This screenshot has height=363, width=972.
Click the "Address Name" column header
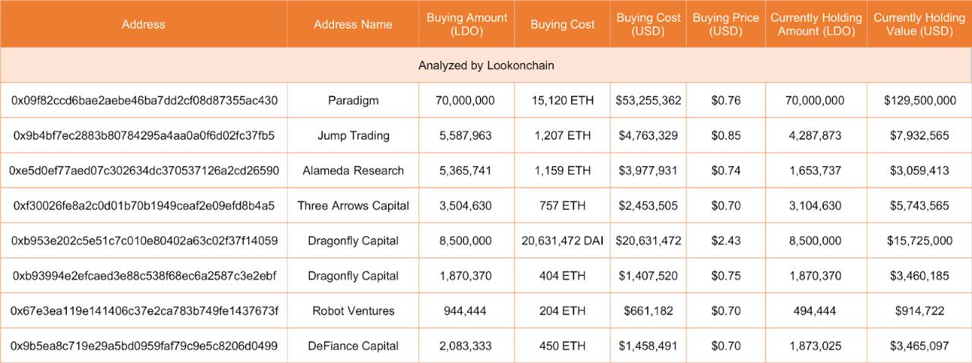pos(353,24)
